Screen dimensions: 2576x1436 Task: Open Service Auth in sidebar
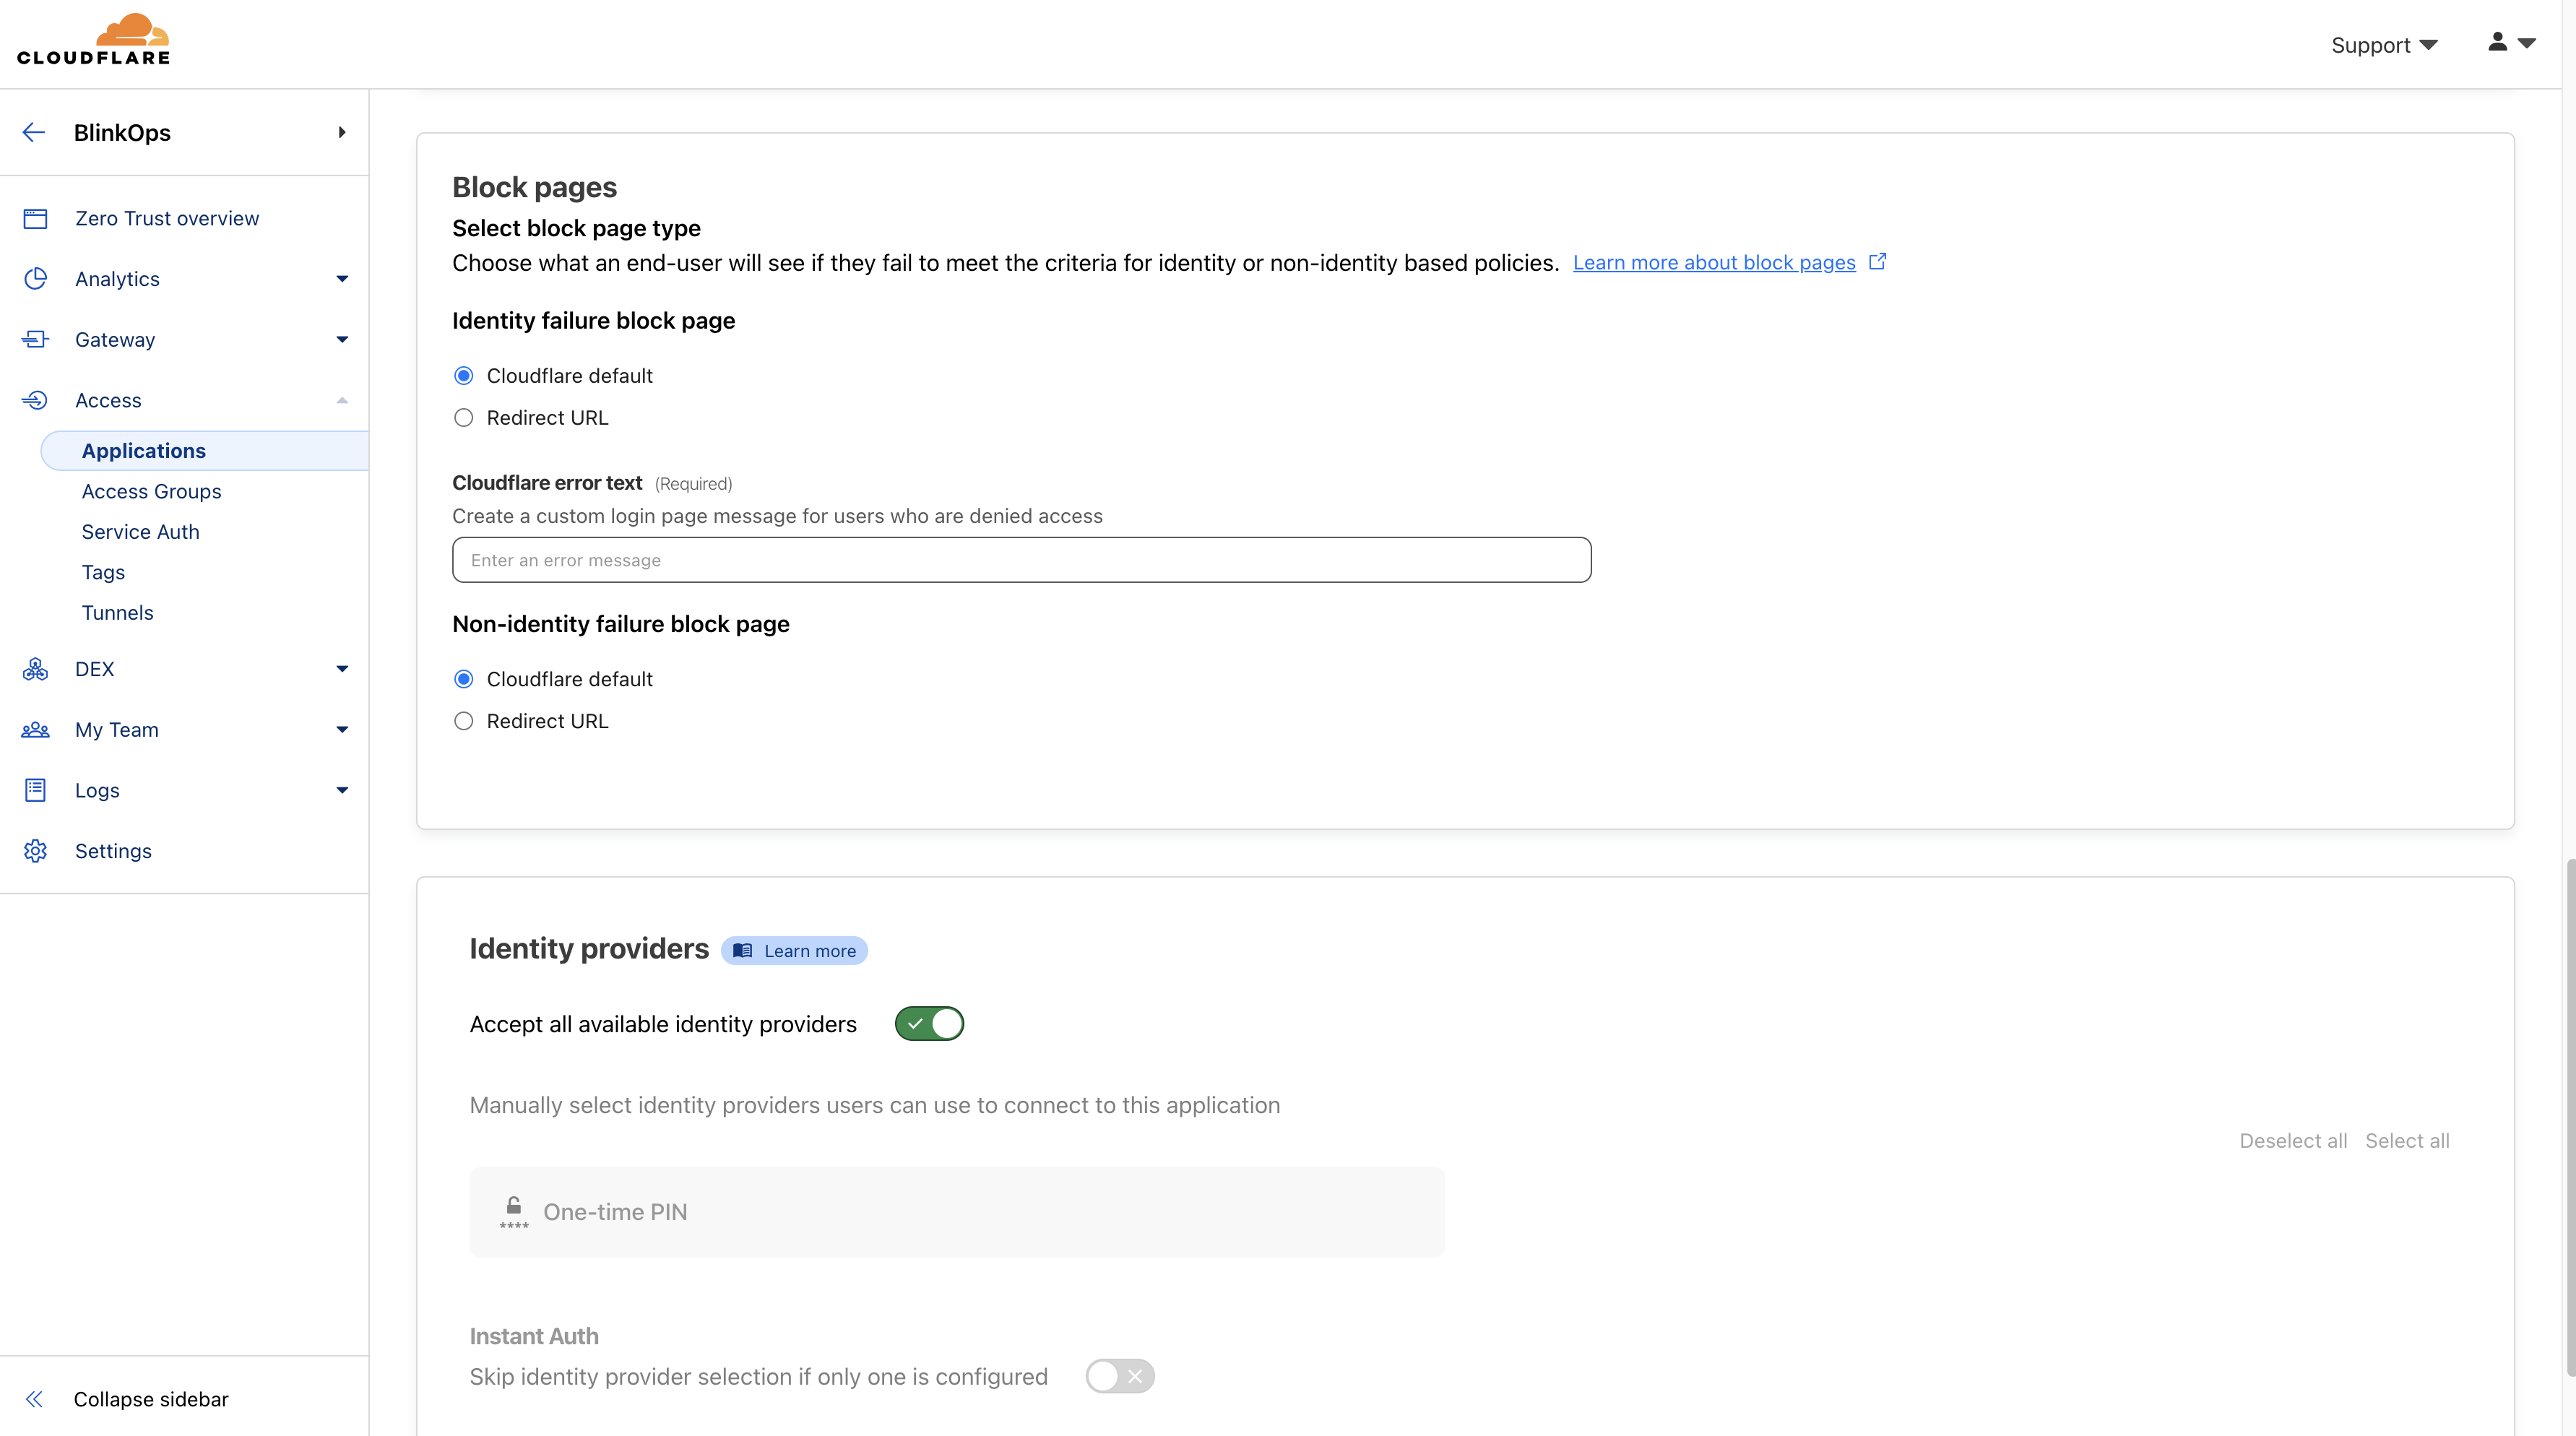[141, 532]
